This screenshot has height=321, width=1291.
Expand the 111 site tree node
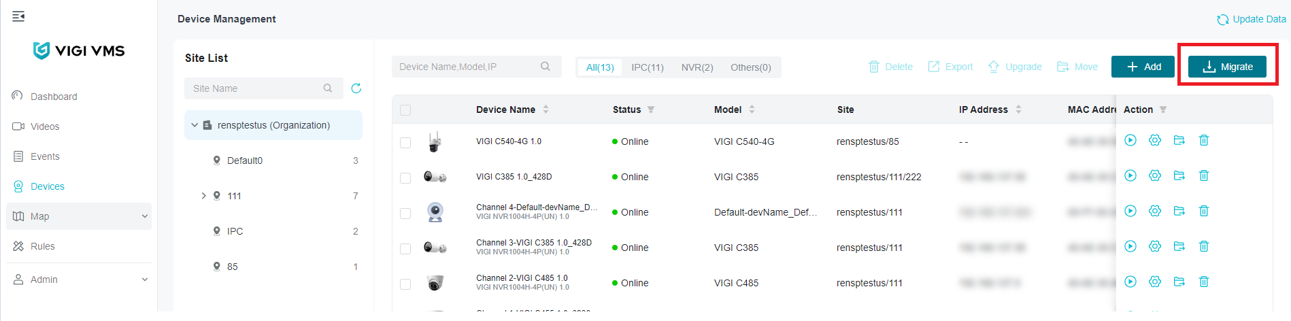(x=203, y=196)
